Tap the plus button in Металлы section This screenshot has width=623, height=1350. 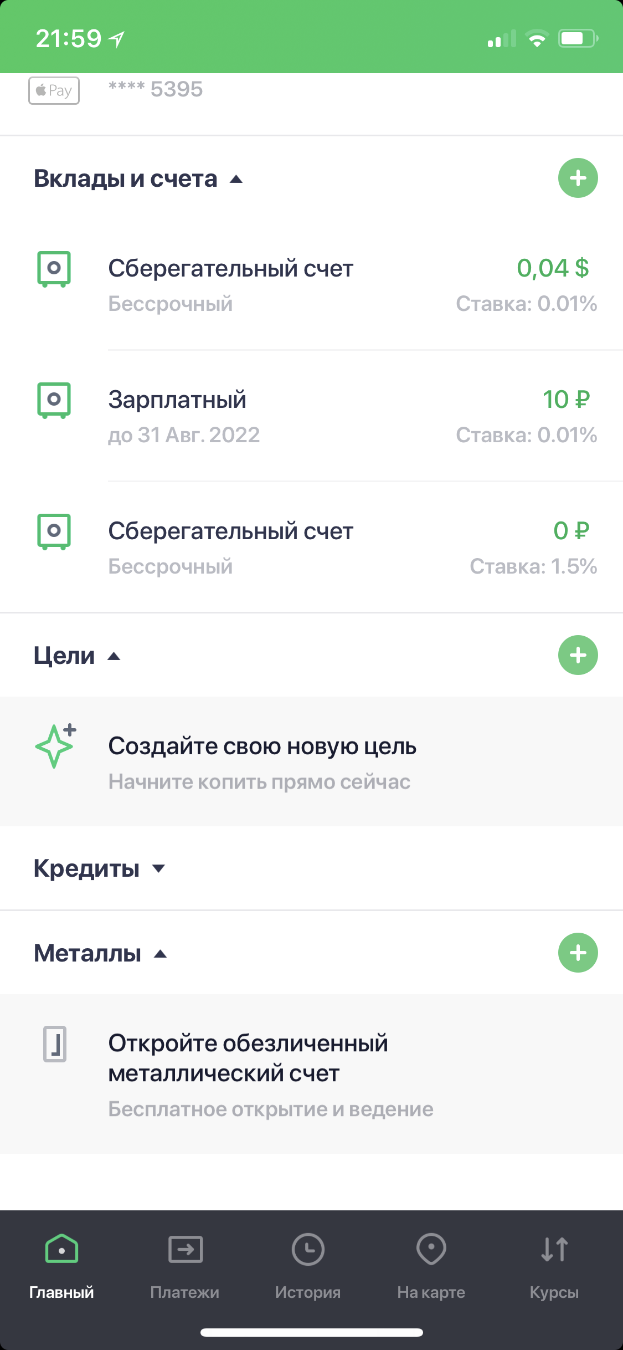[578, 953]
